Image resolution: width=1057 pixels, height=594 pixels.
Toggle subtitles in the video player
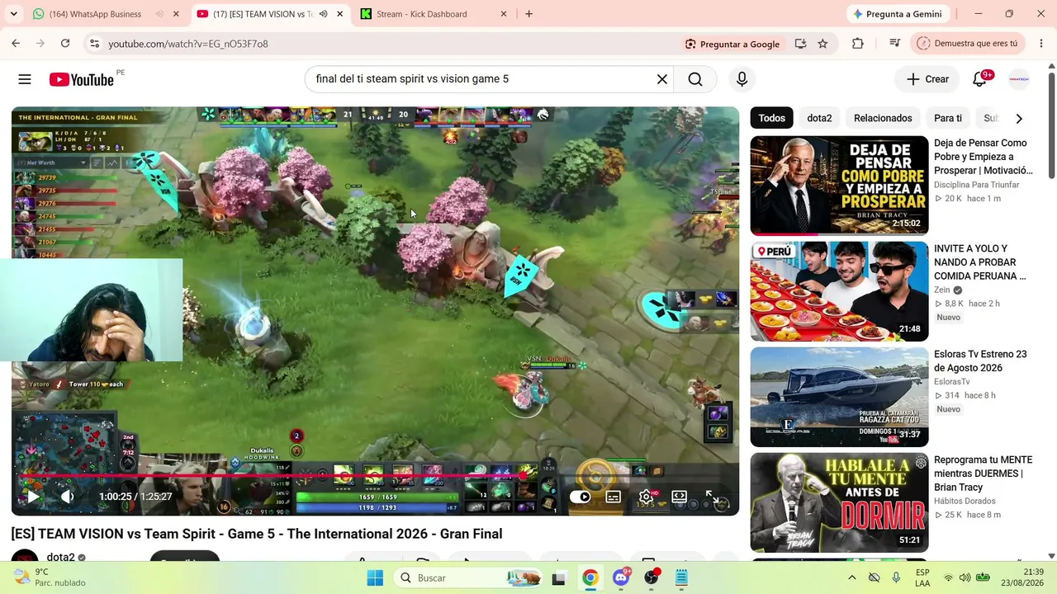point(614,497)
